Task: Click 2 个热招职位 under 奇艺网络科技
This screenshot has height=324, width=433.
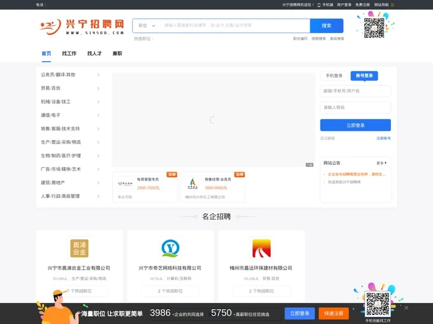Action: pyautogui.click(x=170, y=291)
